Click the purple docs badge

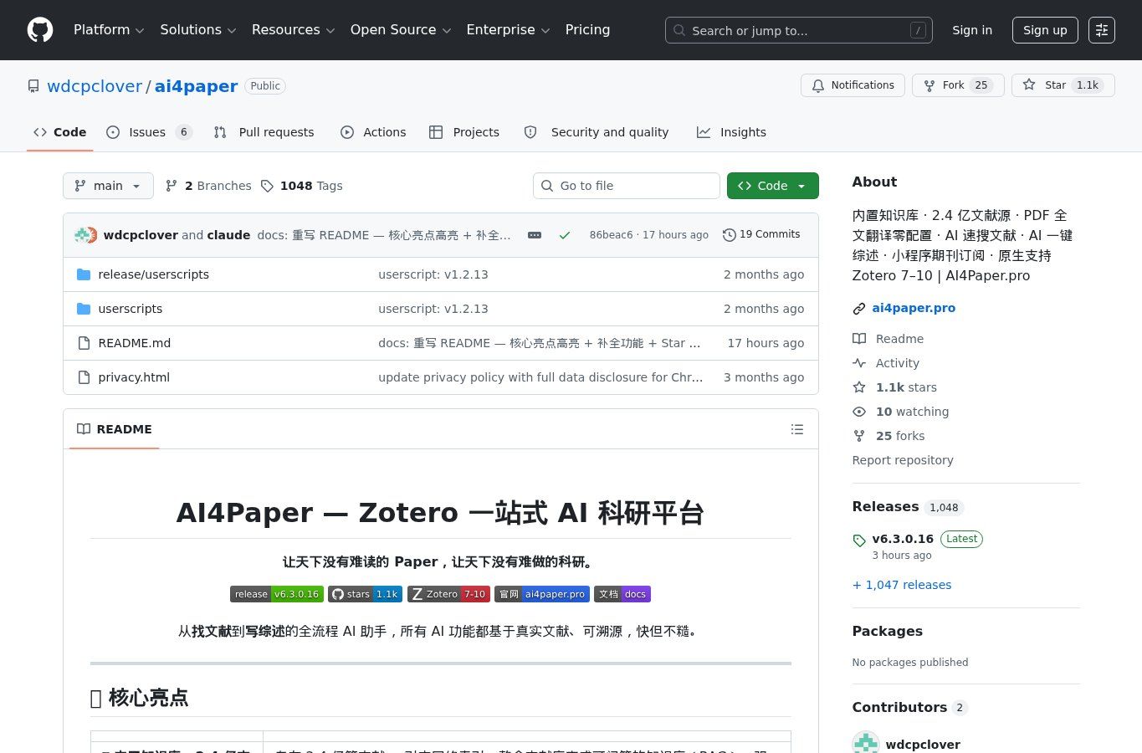click(622, 594)
